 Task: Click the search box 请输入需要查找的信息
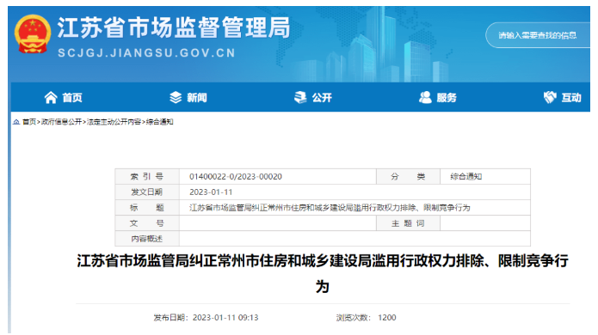[538, 35]
